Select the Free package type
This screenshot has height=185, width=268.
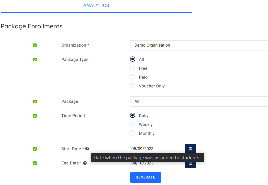pos(133,68)
